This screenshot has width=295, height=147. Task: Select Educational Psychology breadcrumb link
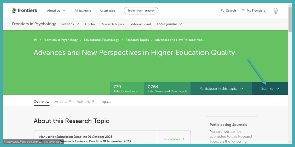tap(101, 40)
